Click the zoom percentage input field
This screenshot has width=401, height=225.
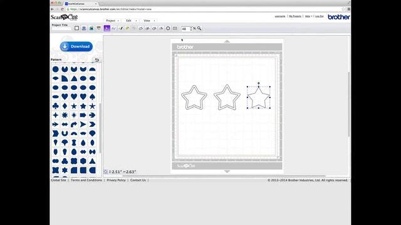(185, 29)
